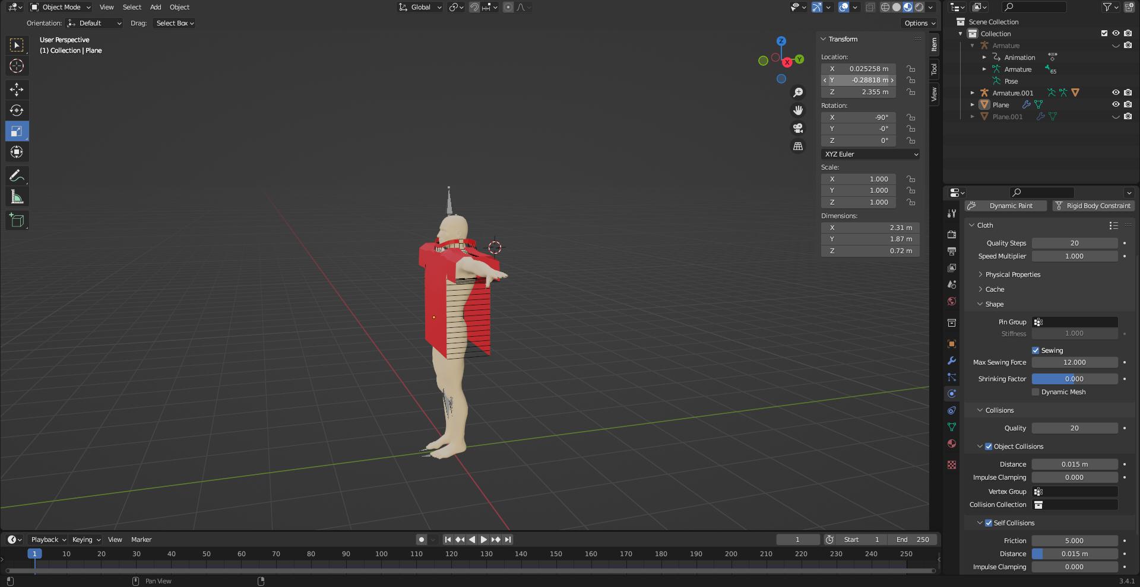The image size is (1140, 587).
Task: Open the Modifier Properties tab (wrench icon)
Action: coord(952,361)
